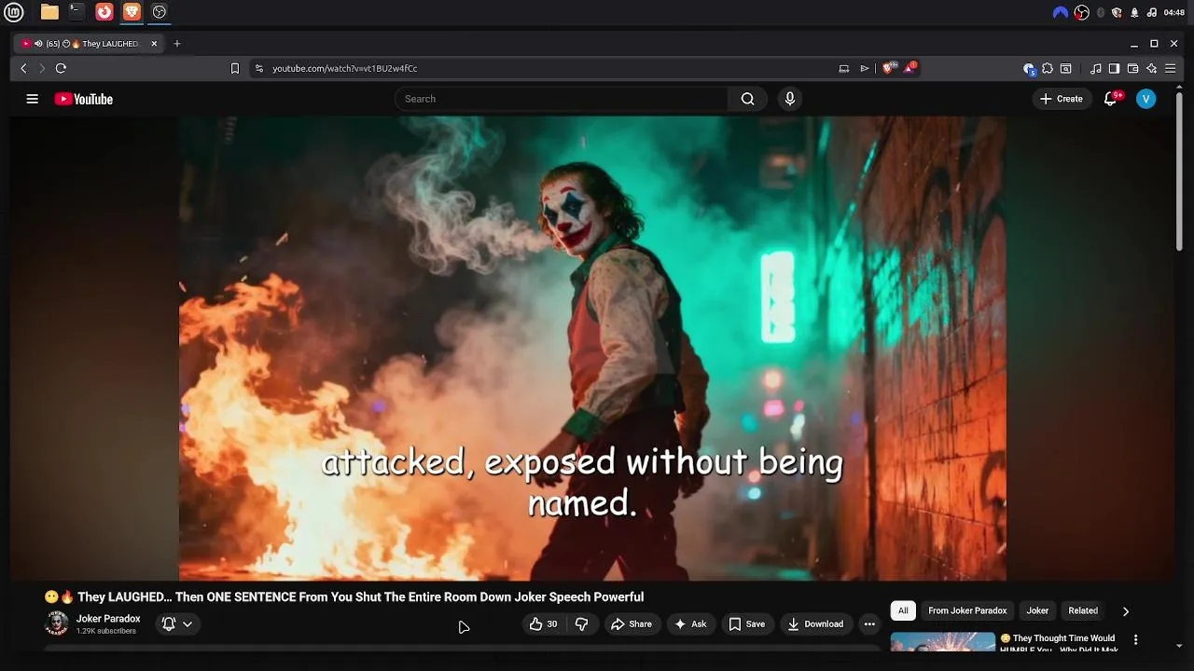The image size is (1194, 671).
Task: Open Brave Rewards triangle icon
Action: [x=910, y=68]
